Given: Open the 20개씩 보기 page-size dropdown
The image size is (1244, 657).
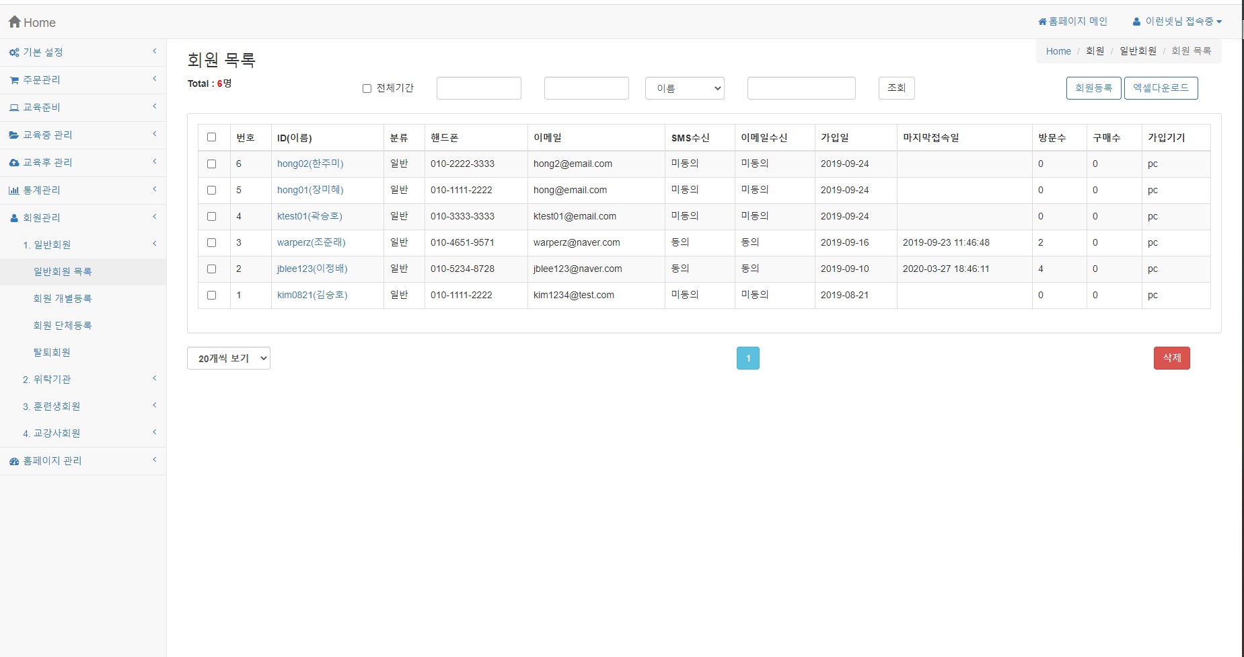Looking at the screenshot, I should click(x=229, y=358).
